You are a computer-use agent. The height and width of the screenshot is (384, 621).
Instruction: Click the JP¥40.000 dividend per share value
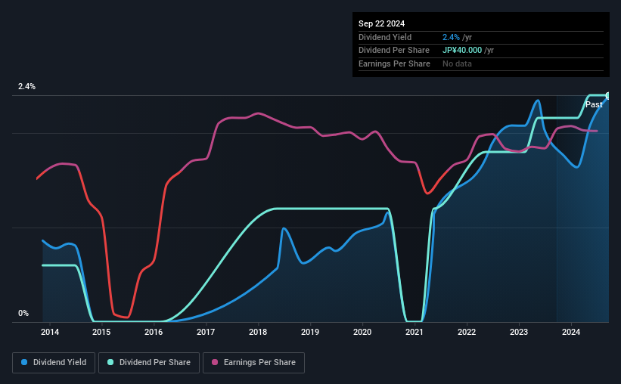click(x=462, y=51)
